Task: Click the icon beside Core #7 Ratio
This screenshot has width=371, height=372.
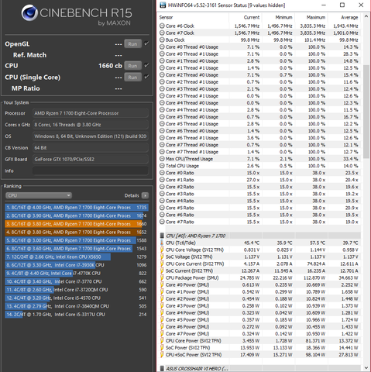Action: point(162,222)
